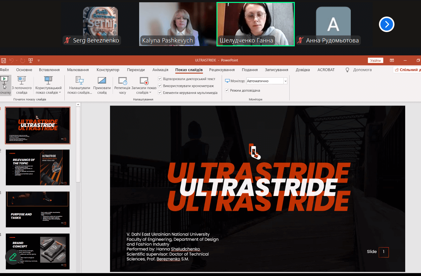Click the Save icon in quick access toolbar
Screen dimensions: 421x276
[x=4, y=60]
